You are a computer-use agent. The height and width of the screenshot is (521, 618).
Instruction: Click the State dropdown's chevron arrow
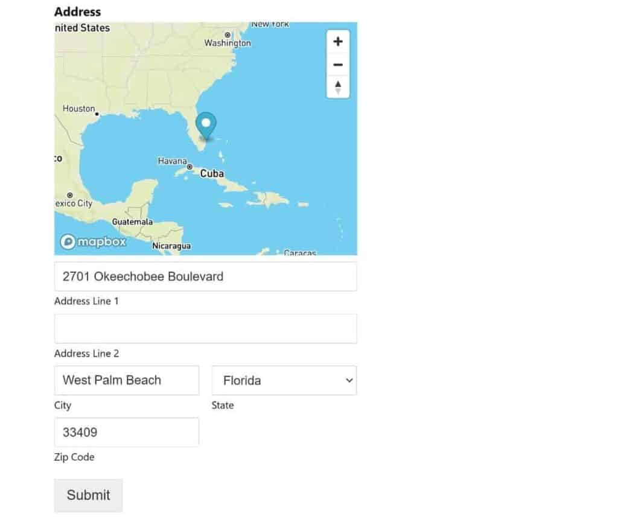(x=350, y=380)
